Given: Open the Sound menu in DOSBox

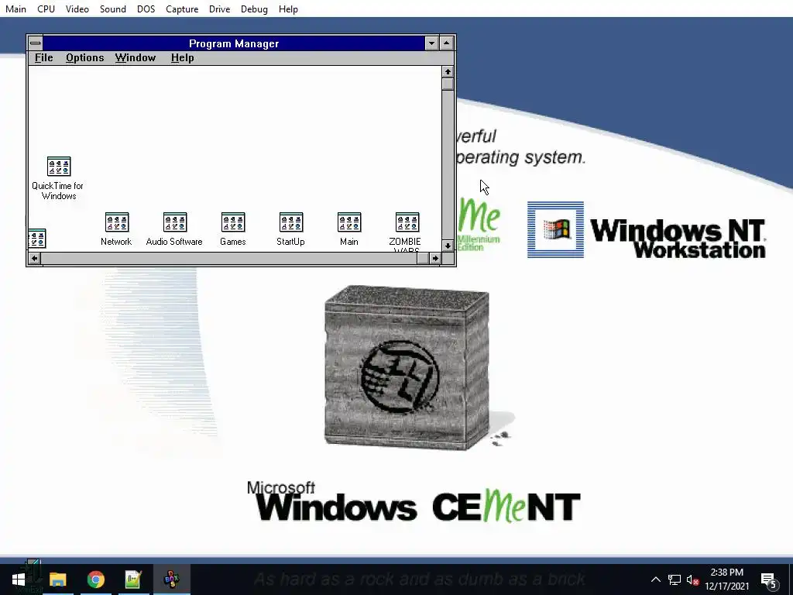Looking at the screenshot, I should tap(113, 9).
